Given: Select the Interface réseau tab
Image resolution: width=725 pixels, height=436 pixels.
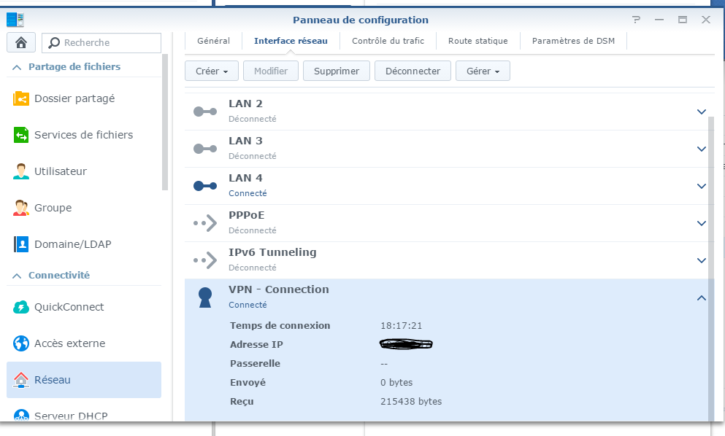Looking at the screenshot, I should point(291,41).
